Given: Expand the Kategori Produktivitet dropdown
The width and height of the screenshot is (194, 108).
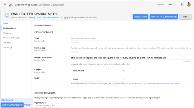Looking at the screenshot, I should (98, 71).
